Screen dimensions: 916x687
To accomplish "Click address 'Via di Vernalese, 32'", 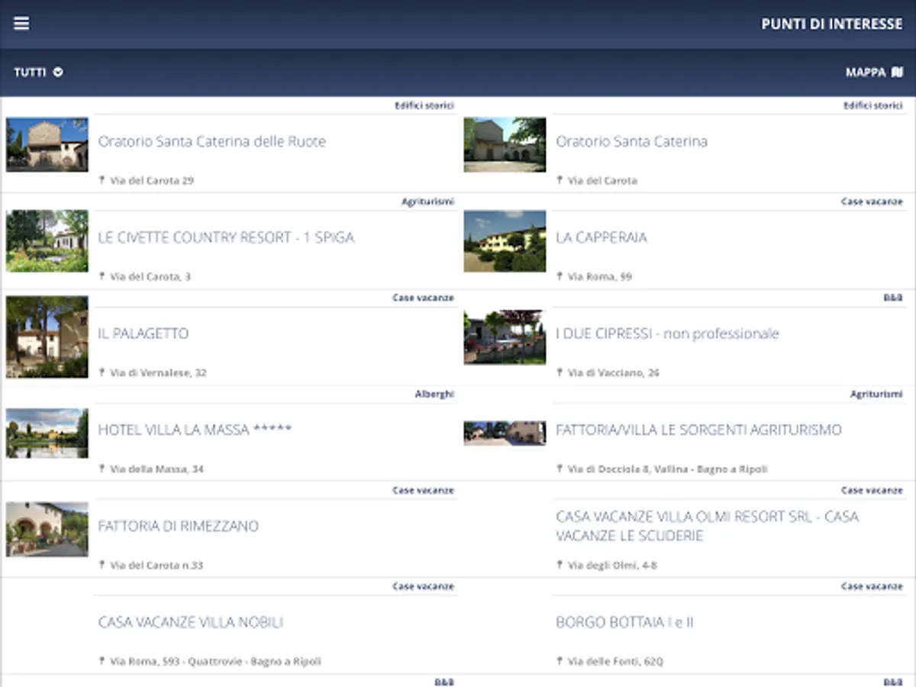I will (x=158, y=373).
